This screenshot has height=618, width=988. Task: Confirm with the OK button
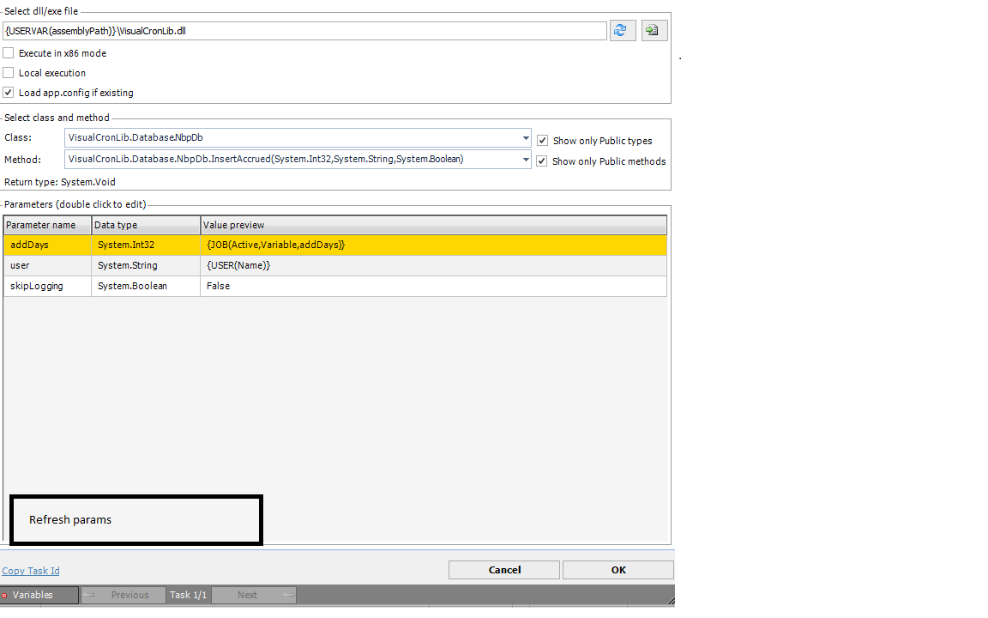(617, 570)
